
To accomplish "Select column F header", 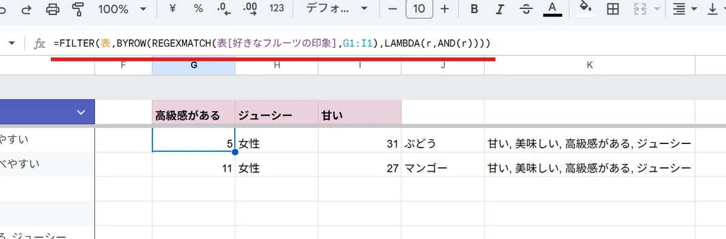I will point(123,65).
